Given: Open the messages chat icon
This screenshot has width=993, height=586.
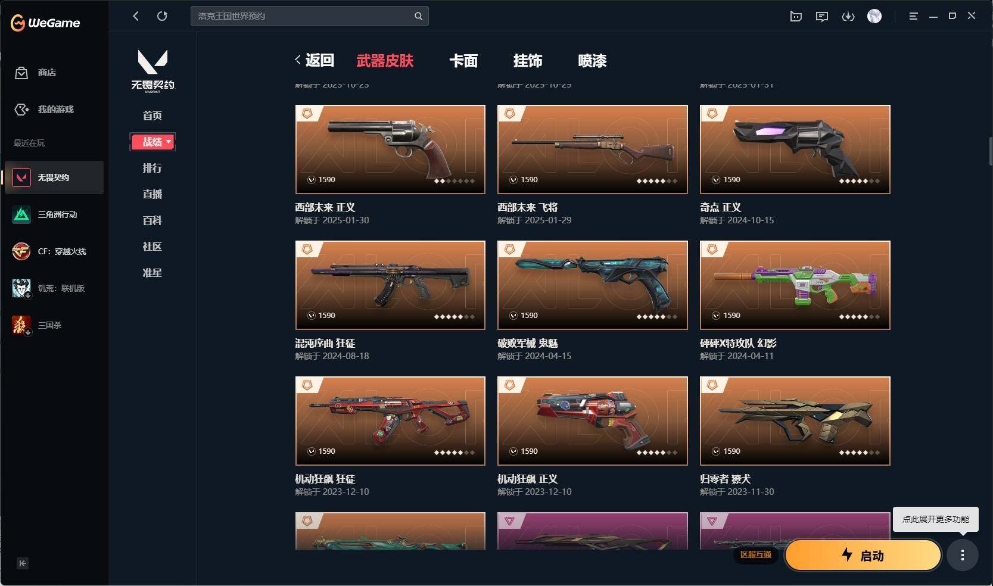Looking at the screenshot, I should (x=822, y=16).
